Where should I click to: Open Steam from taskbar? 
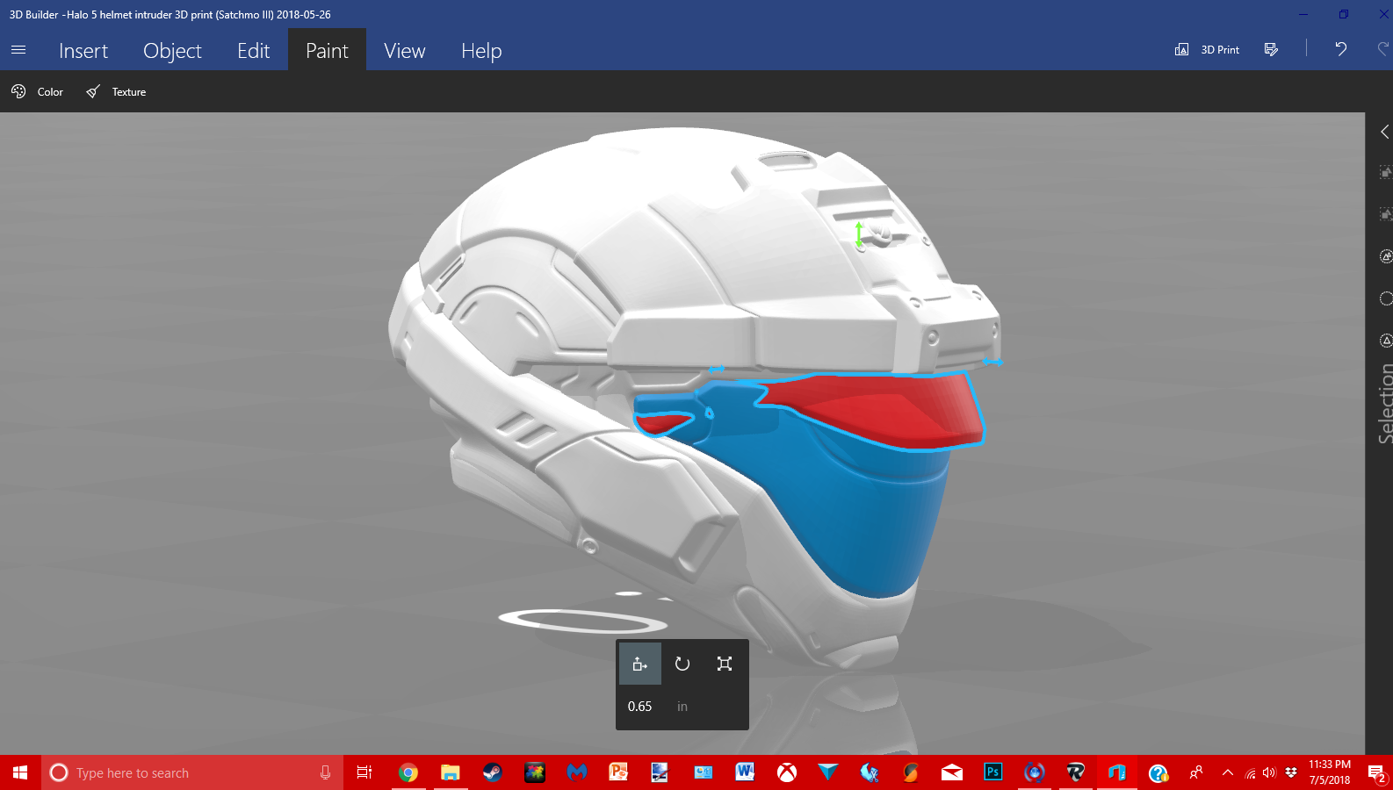492,772
